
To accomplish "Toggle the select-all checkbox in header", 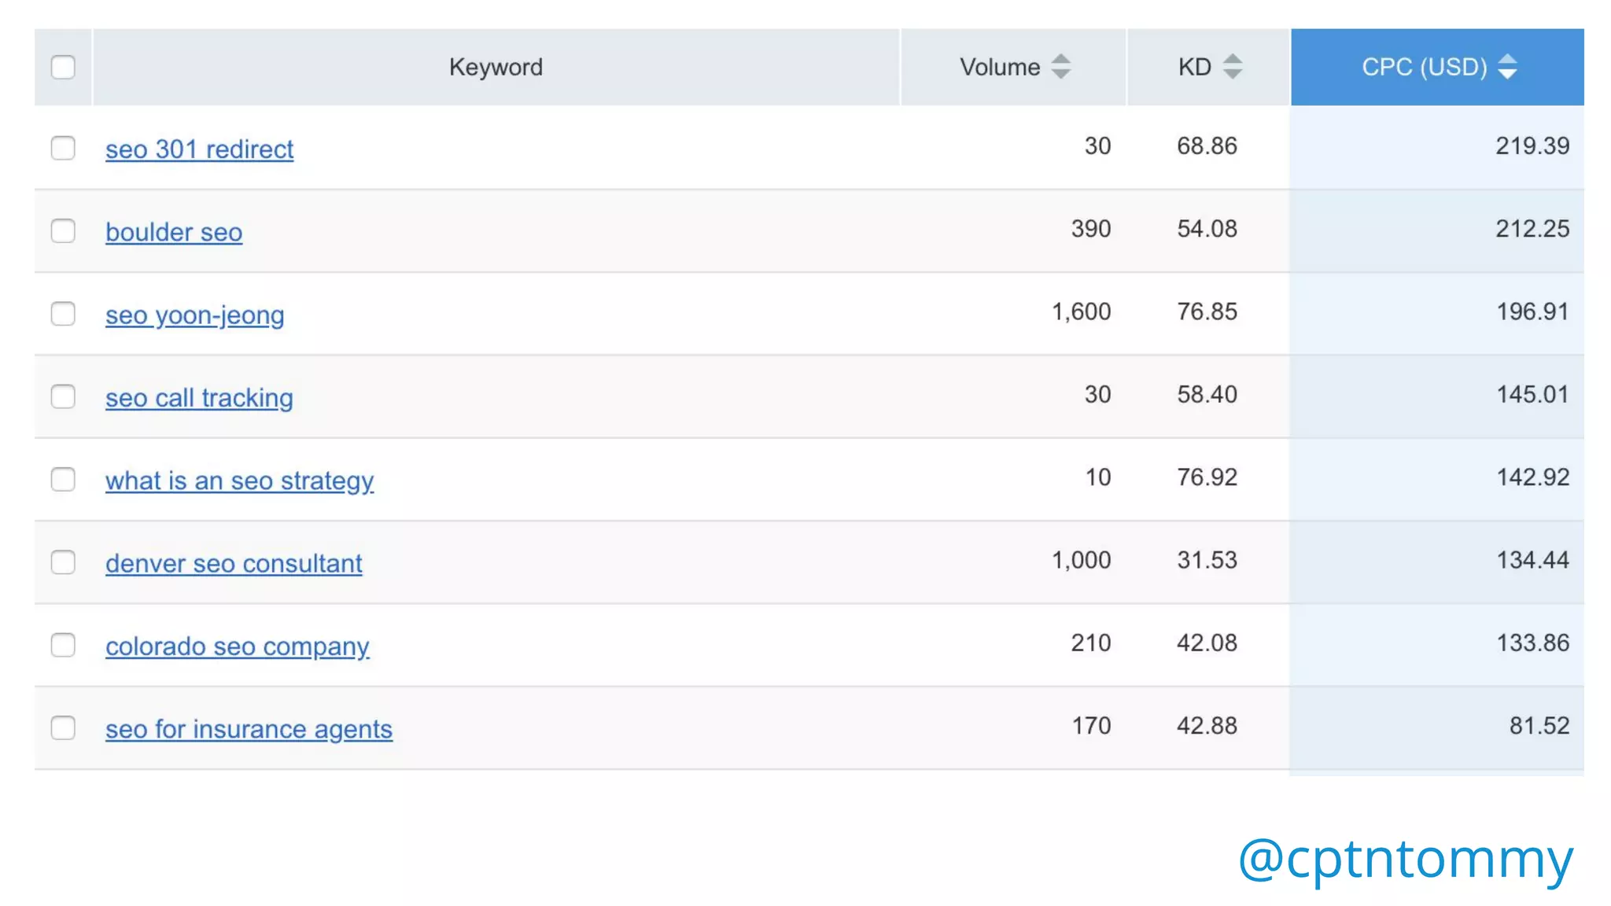I will point(63,68).
